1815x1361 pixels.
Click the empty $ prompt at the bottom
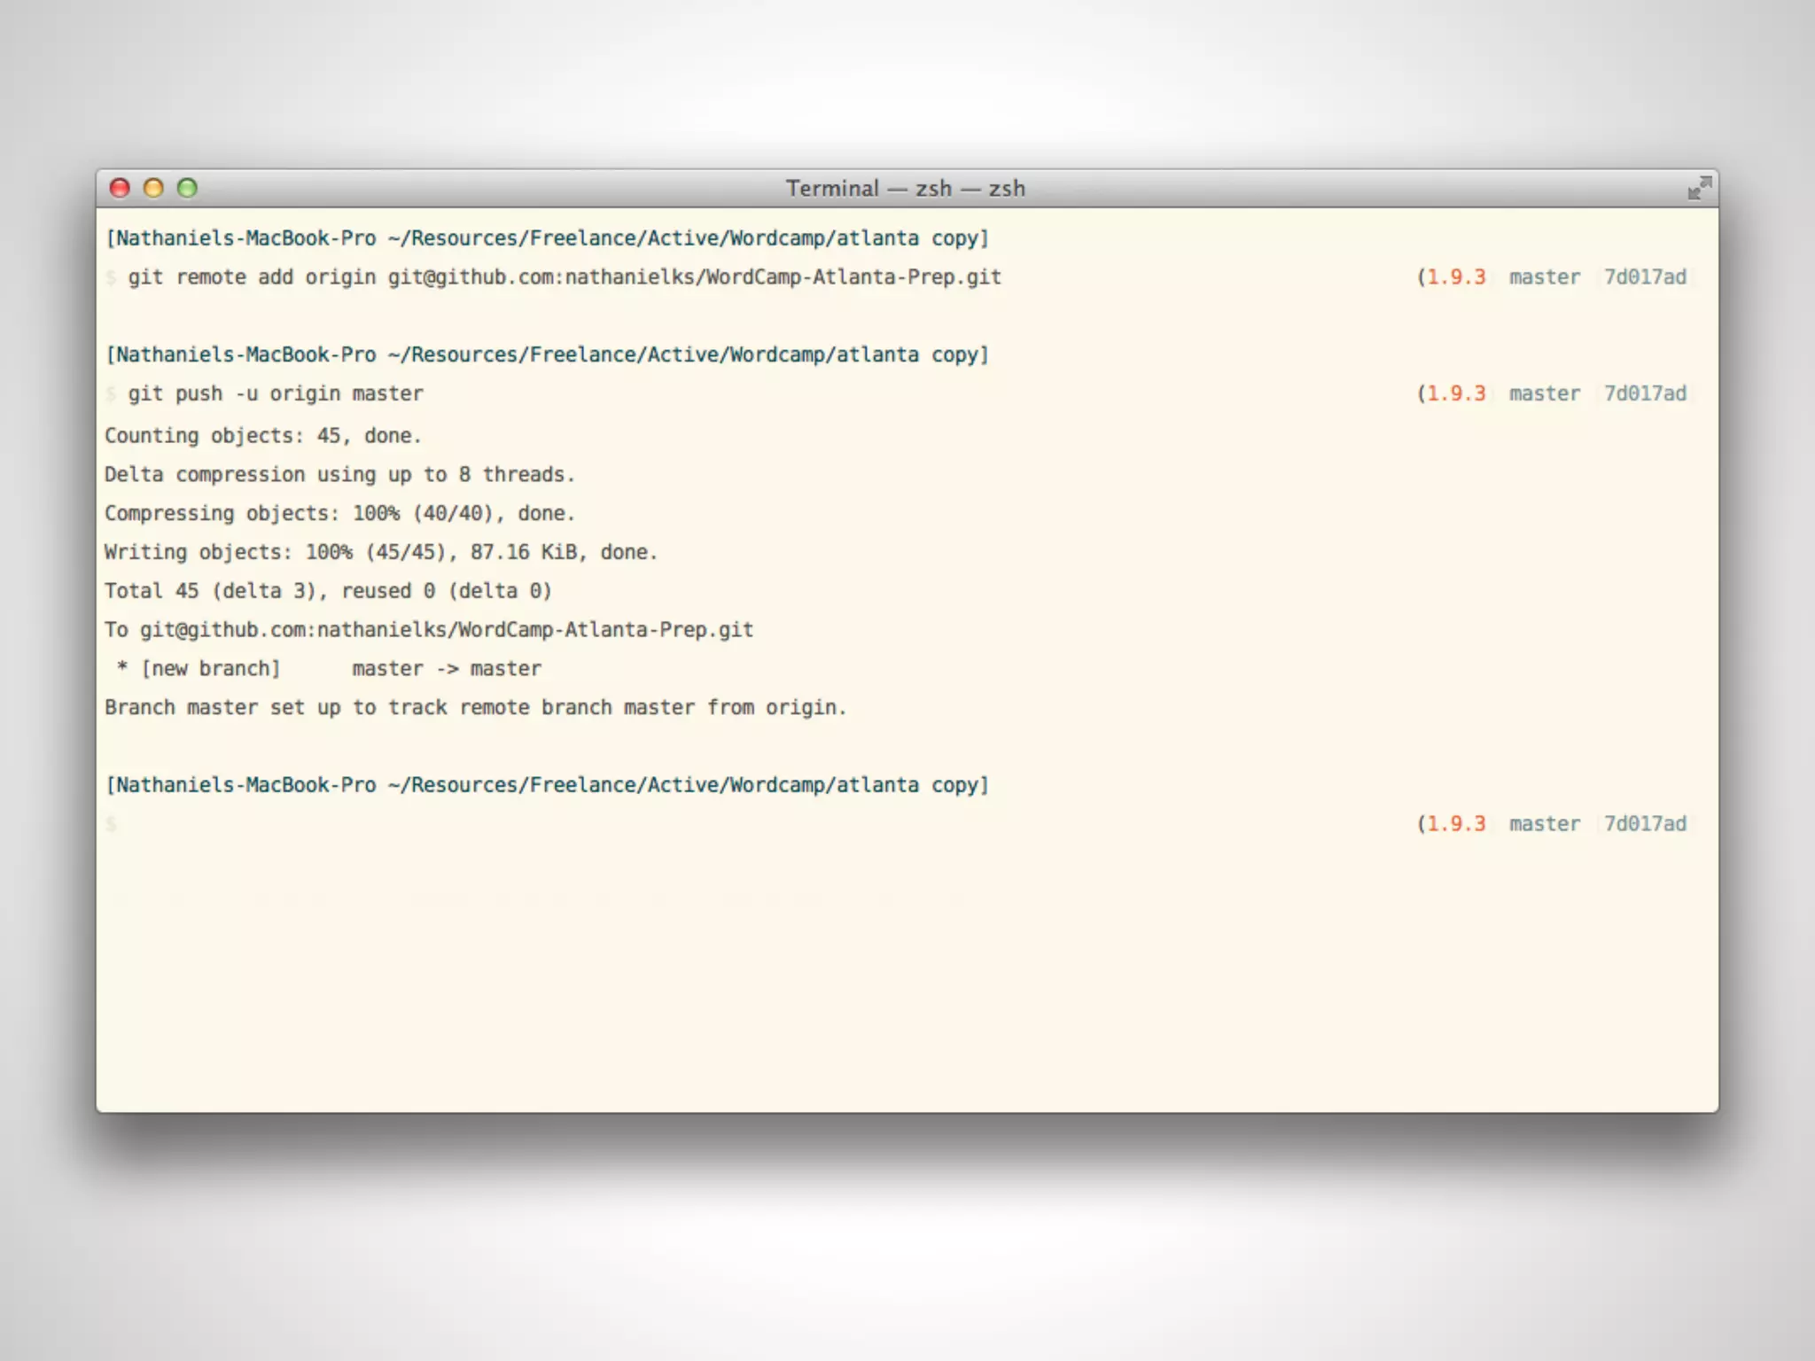pyautogui.click(x=112, y=824)
